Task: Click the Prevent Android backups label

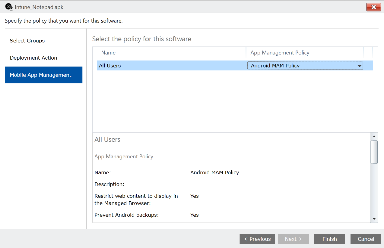Action: 127,215
